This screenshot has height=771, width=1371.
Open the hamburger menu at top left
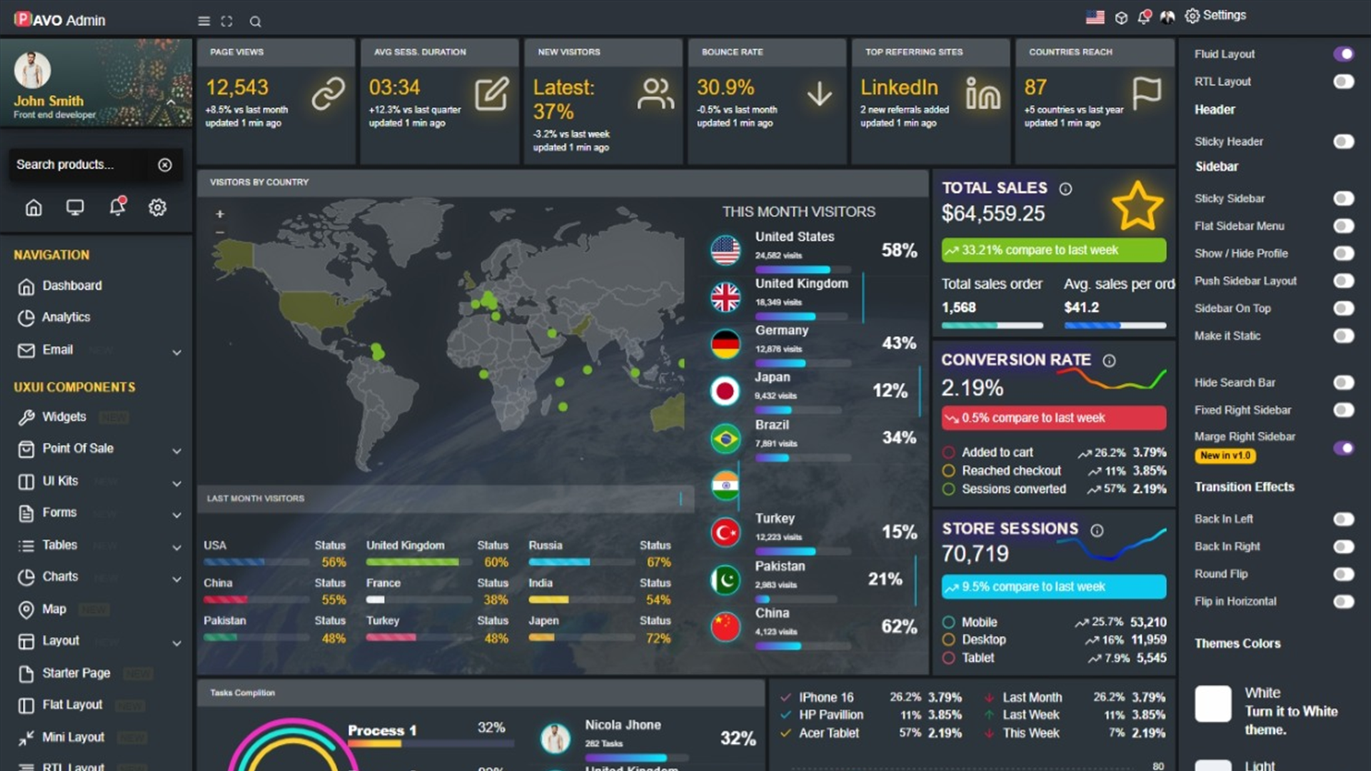[203, 21]
